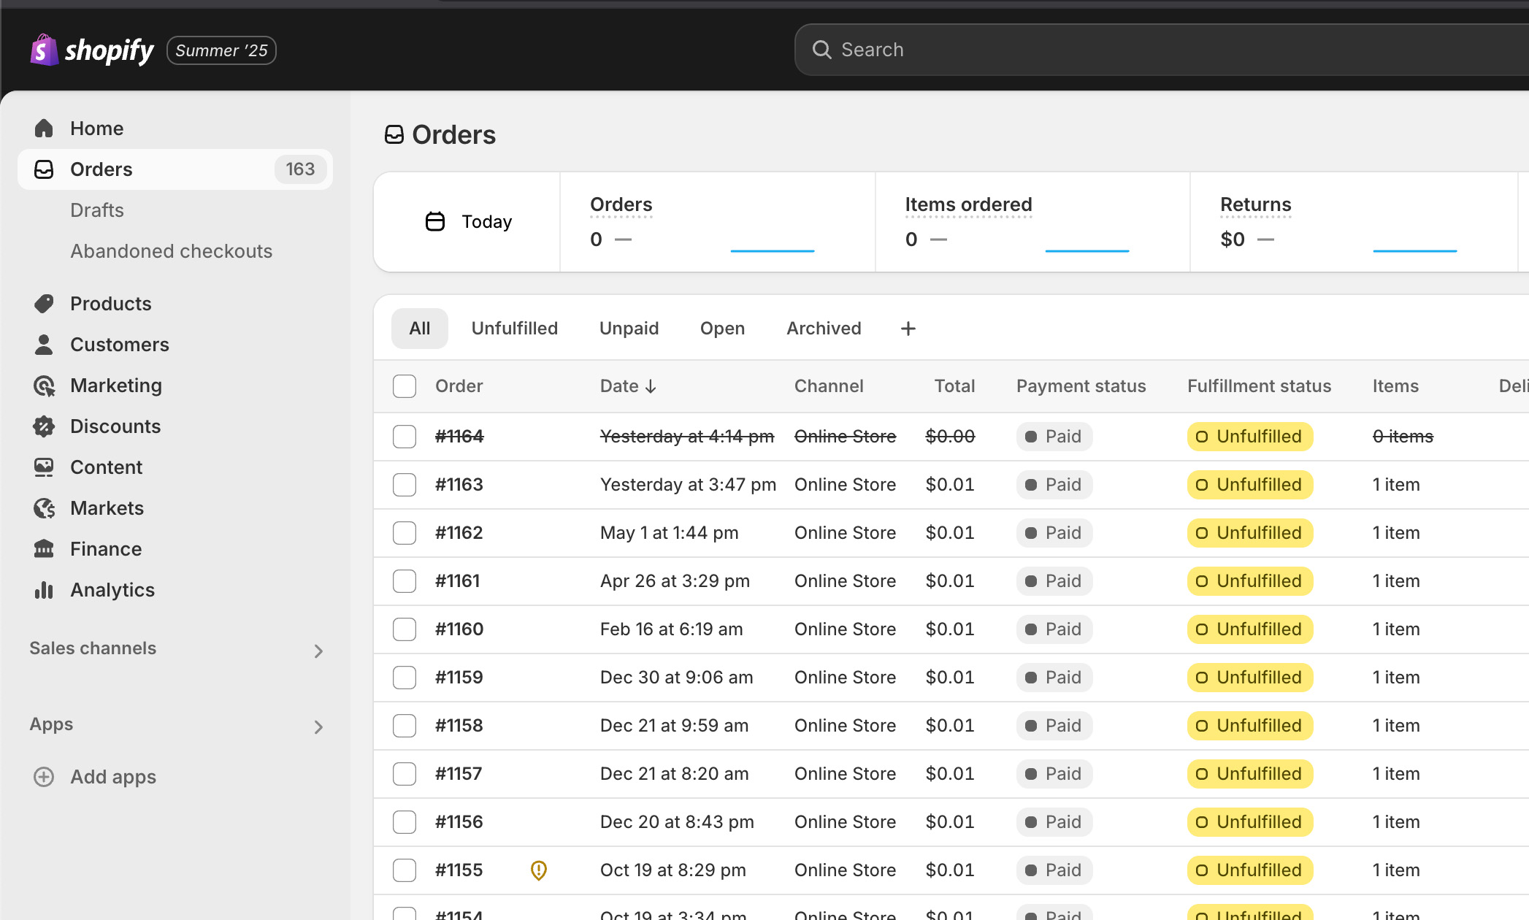Click the Orders page heading icon

click(394, 135)
